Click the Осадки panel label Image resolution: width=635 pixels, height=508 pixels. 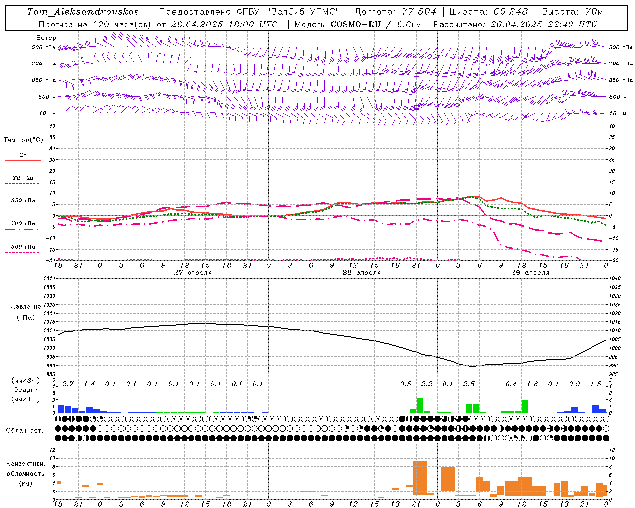(x=26, y=390)
